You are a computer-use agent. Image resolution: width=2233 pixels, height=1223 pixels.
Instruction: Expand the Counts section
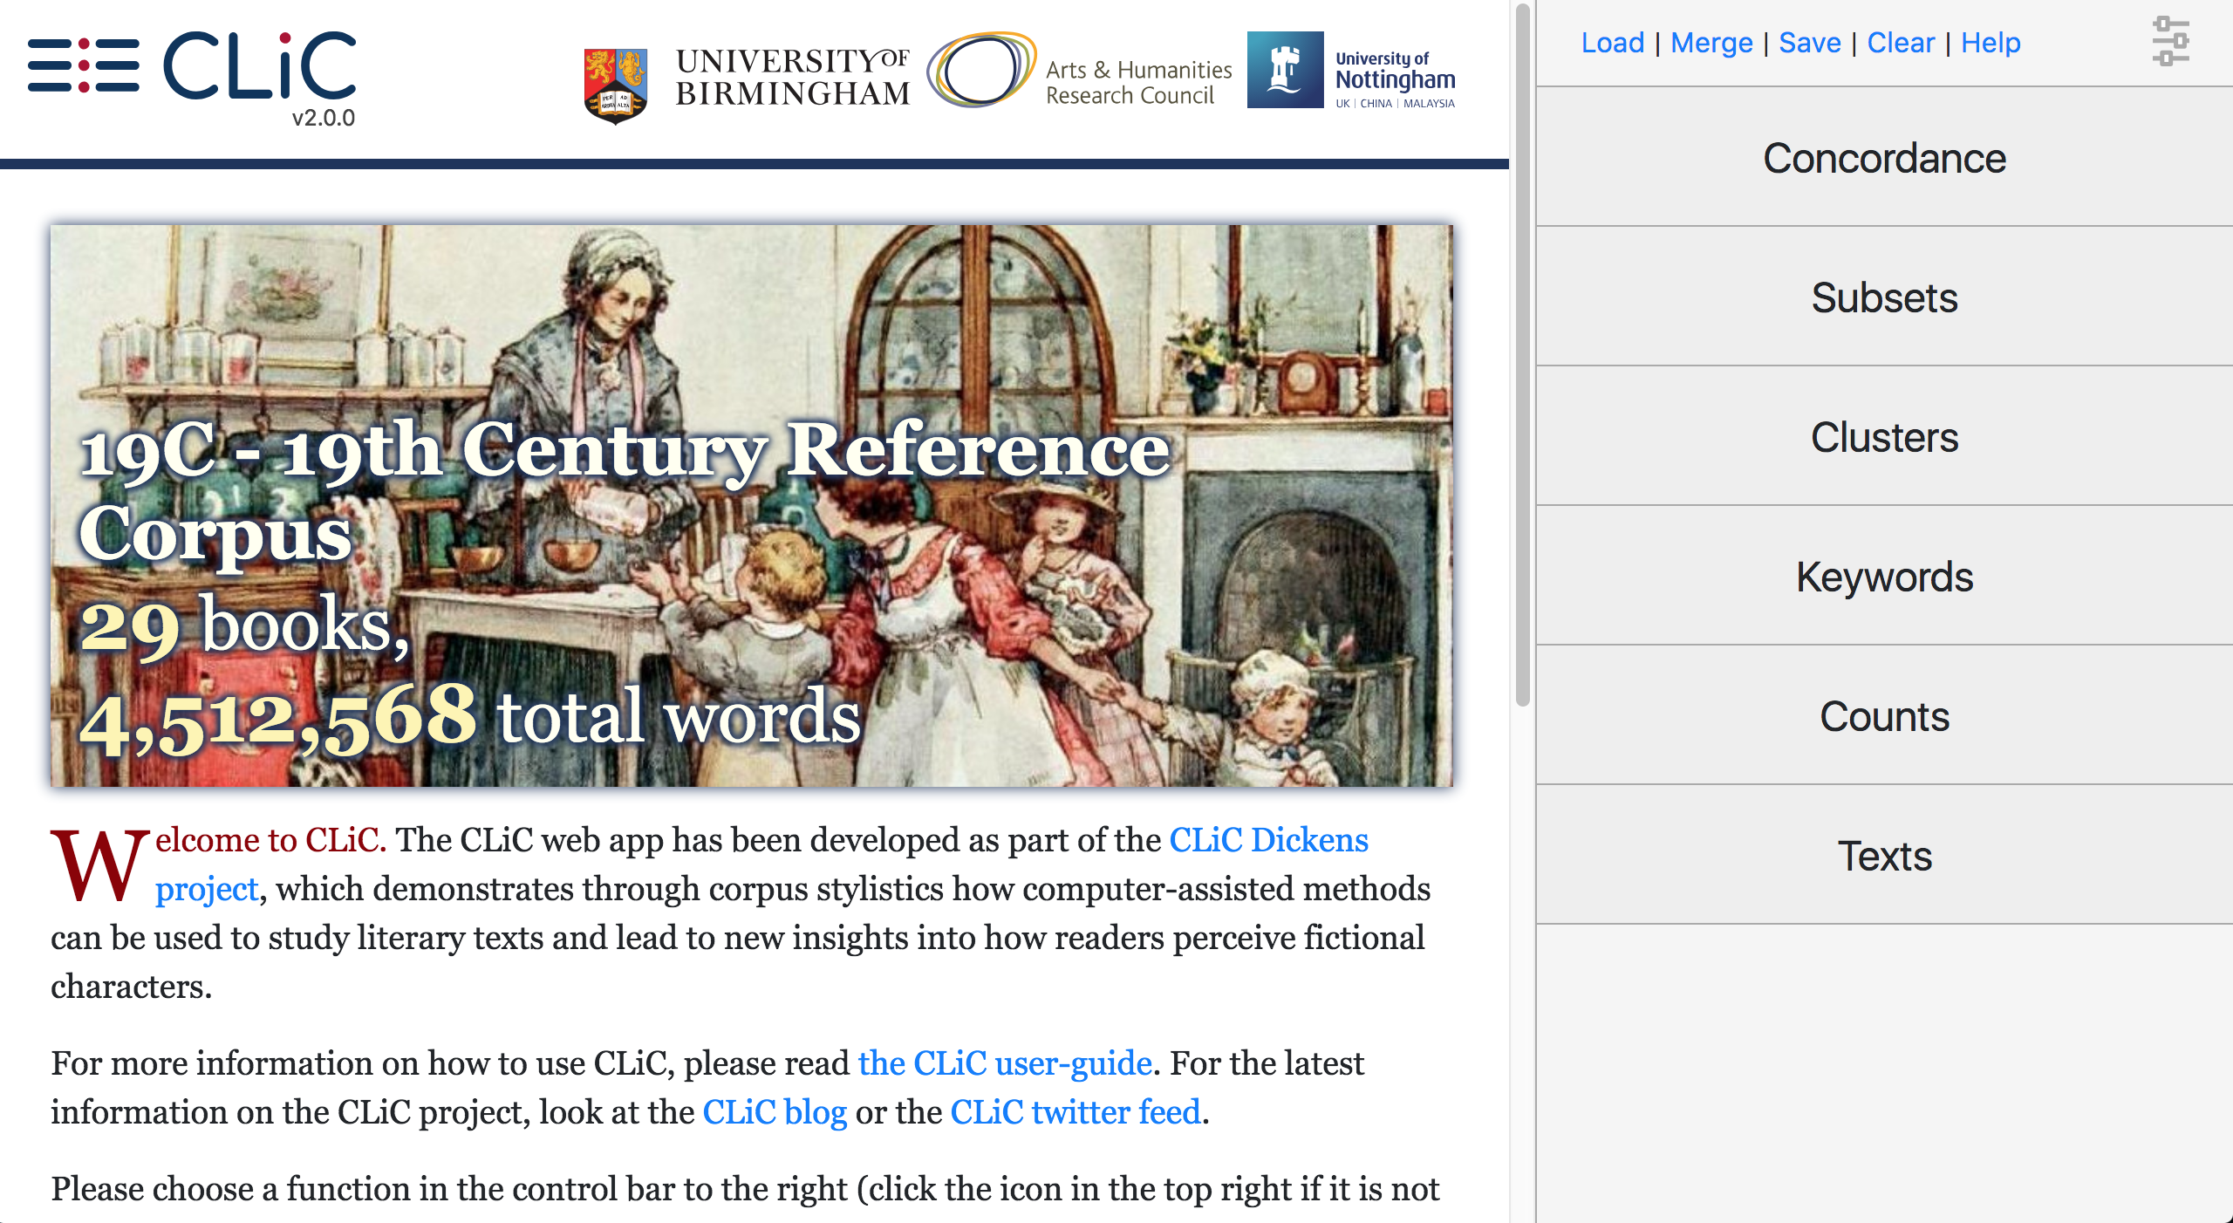[1884, 716]
